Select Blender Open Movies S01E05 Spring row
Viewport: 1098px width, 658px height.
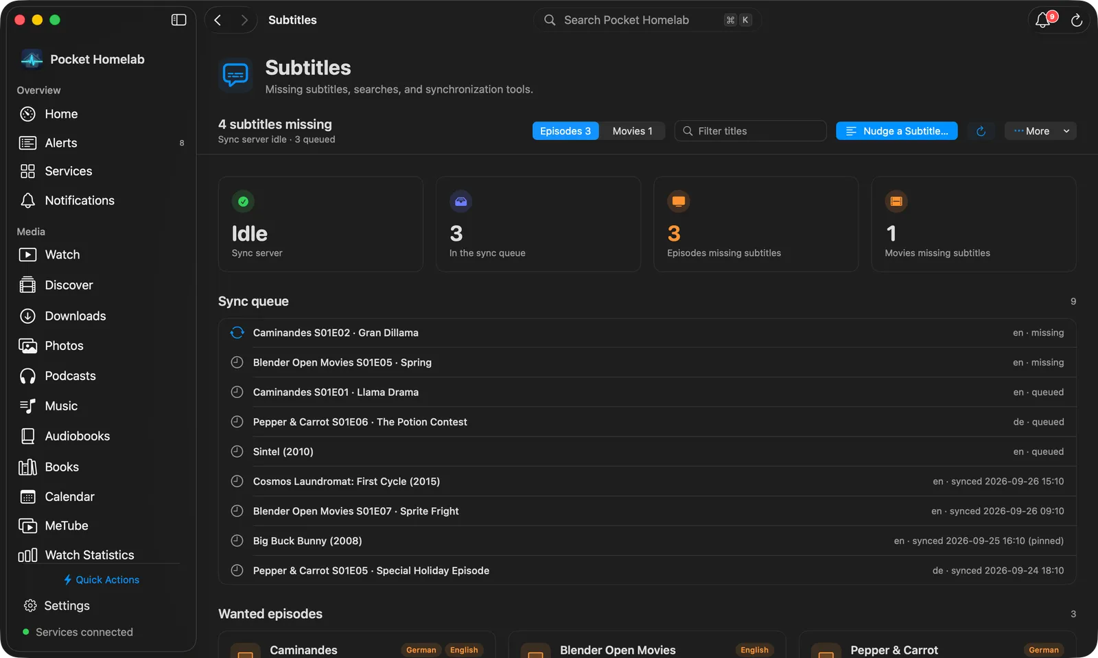point(647,362)
